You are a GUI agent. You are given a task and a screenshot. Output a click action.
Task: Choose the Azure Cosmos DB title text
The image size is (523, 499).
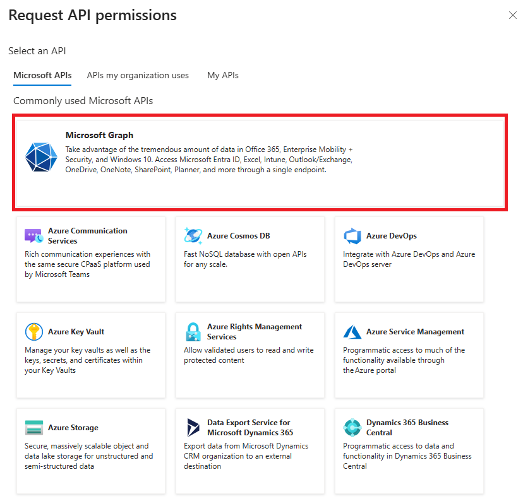tap(238, 236)
